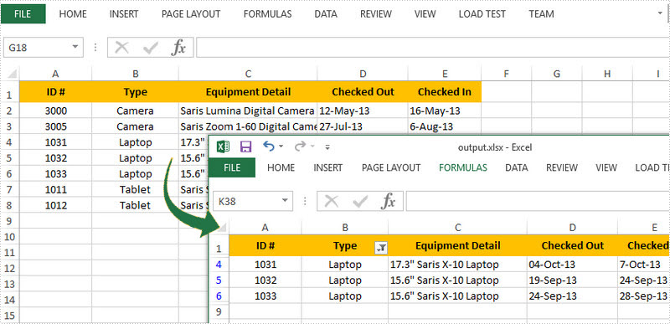Select column C header in back window

(248, 74)
